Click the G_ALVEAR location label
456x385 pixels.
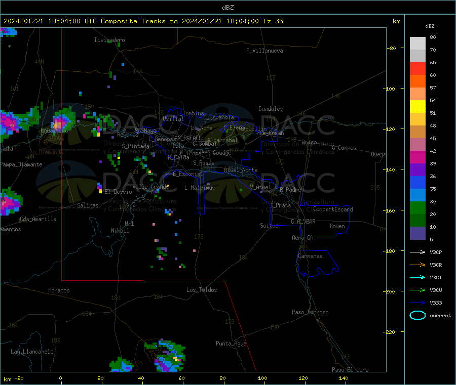[303, 222]
